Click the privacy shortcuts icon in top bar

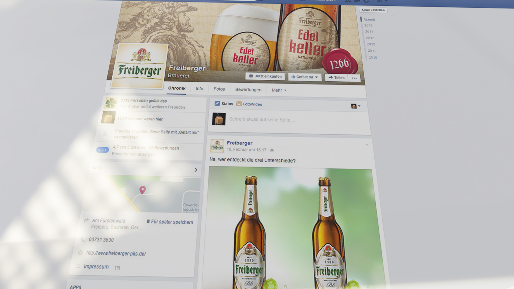(379, 1)
